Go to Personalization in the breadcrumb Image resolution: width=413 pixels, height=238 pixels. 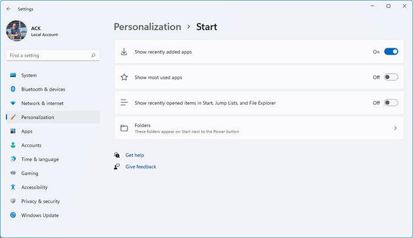(147, 27)
